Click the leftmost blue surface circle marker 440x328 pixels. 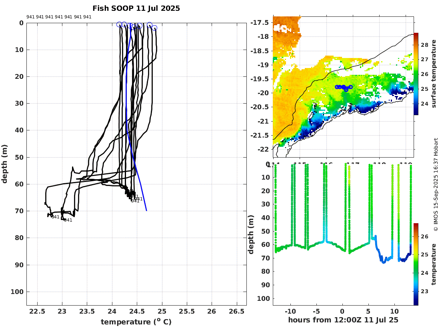click(x=119, y=24)
